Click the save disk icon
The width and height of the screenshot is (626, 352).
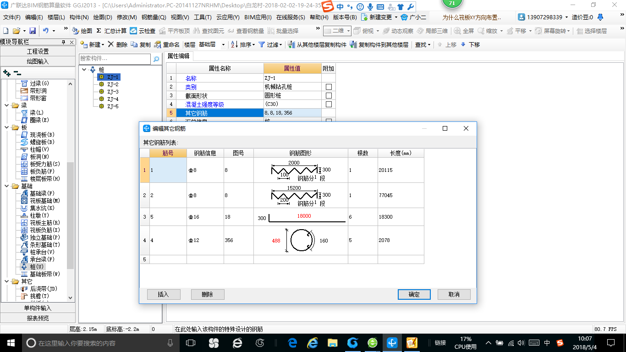pos(33,31)
